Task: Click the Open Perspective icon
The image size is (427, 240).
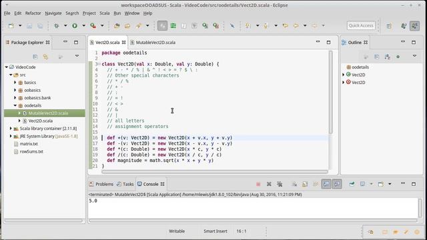Action: (389, 26)
